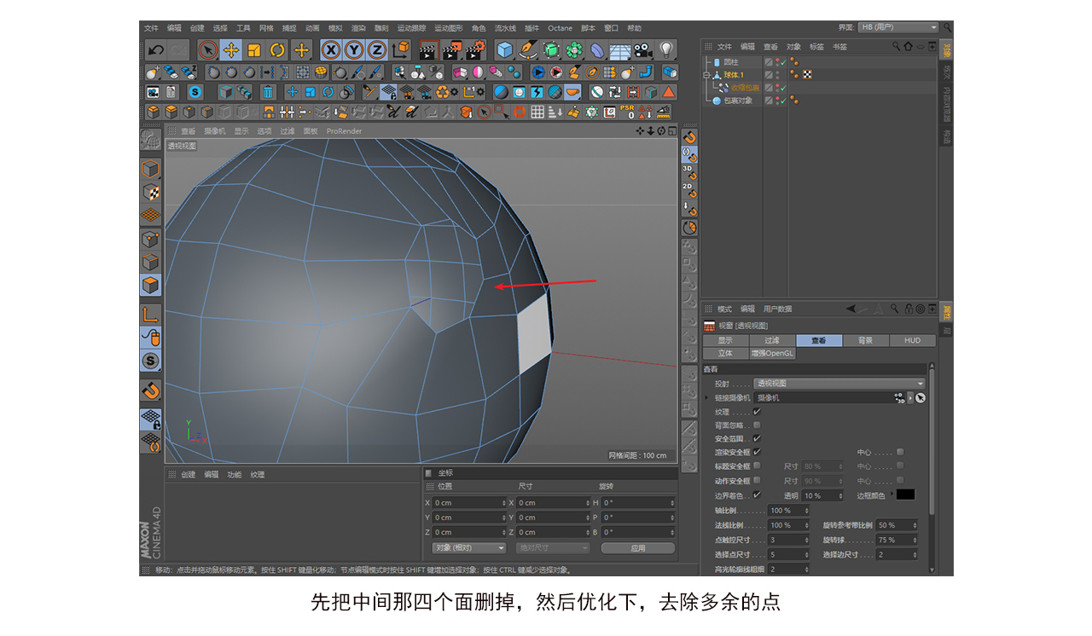Viewport: 1092px width, 636px height.
Task: Click the Undo arrow icon
Action: coord(155,50)
